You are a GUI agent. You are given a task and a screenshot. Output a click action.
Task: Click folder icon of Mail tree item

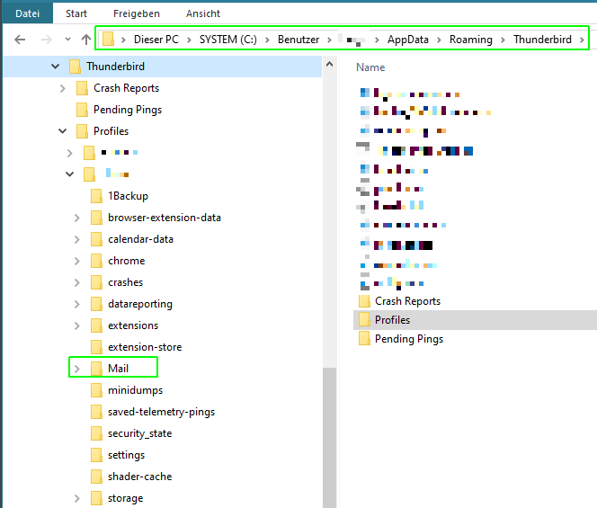click(96, 369)
